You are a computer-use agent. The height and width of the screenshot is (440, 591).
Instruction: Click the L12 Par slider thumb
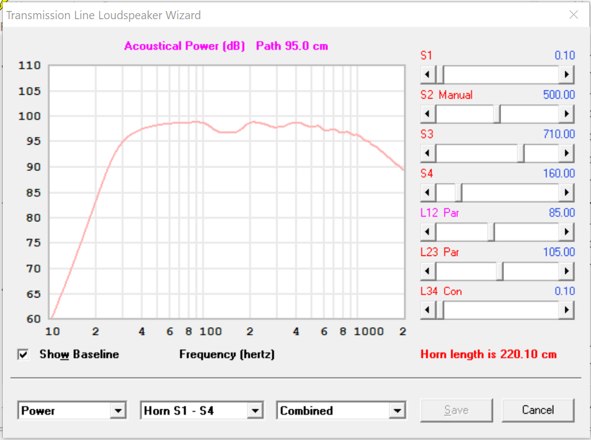pos(491,232)
